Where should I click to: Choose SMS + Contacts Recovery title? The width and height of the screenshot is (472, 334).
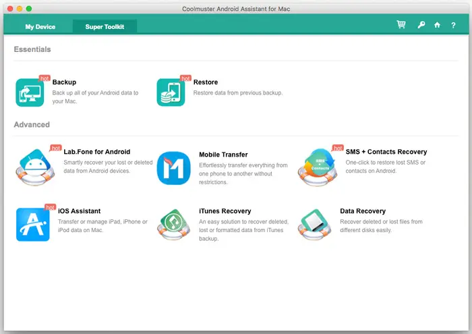coord(386,152)
